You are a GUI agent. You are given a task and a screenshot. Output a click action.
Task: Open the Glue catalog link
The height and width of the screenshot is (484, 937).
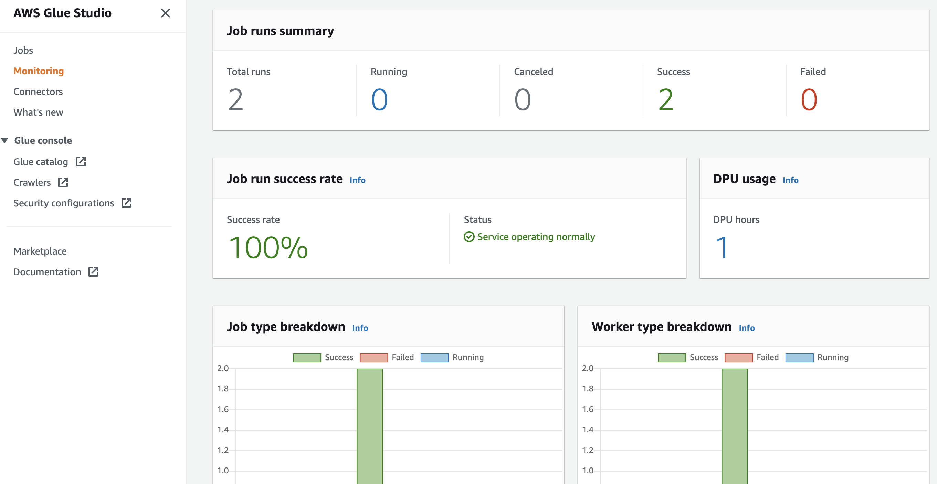tap(41, 162)
